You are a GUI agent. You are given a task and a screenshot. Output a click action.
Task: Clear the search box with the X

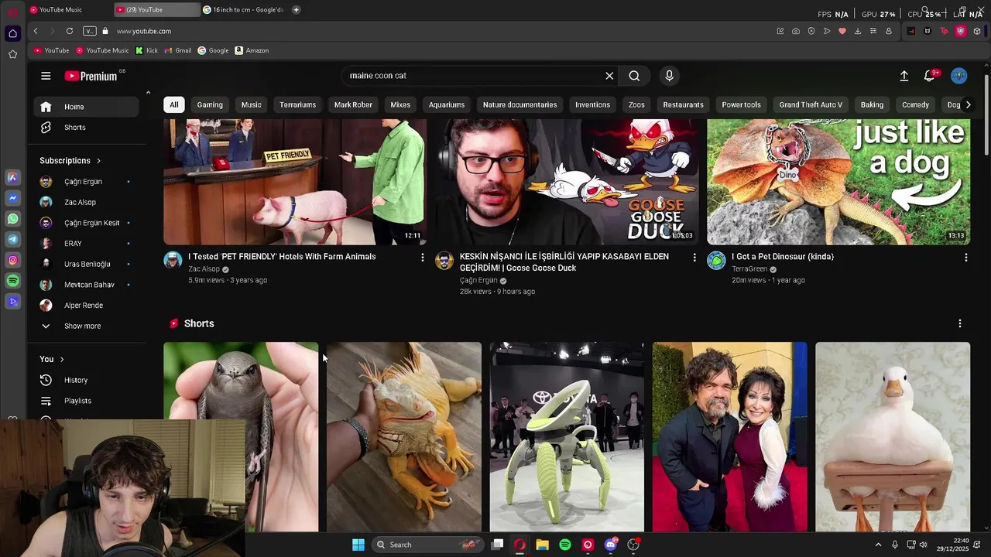pos(609,76)
